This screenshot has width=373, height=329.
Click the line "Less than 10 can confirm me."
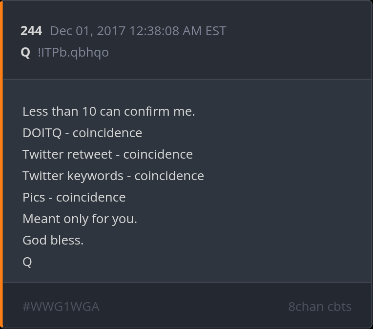108,111
